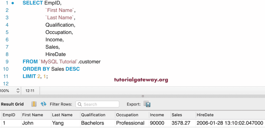Viewport: 265px width, 128px height.
Task: Click HireDate on line 8 of the query
Action: click(55, 54)
